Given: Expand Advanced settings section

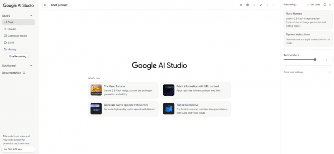Looking at the screenshot, I should 308,72.
